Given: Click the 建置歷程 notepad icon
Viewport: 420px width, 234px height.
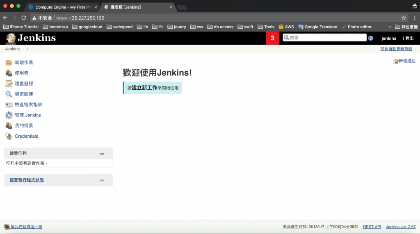Looking at the screenshot, I should pyautogui.click(x=9, y=84).
